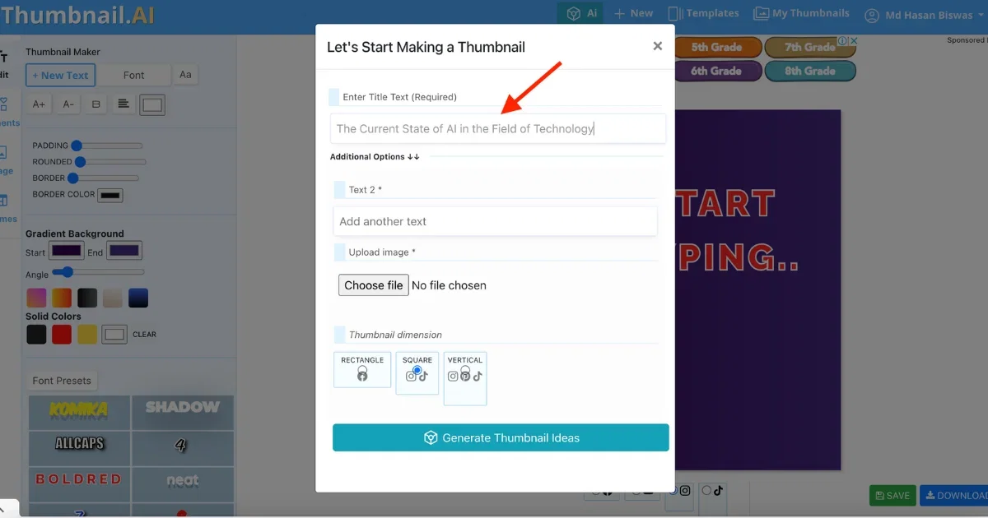Click the 'Add another text' field
This screenshot has height=518, width=988.
tap(495, 221)
